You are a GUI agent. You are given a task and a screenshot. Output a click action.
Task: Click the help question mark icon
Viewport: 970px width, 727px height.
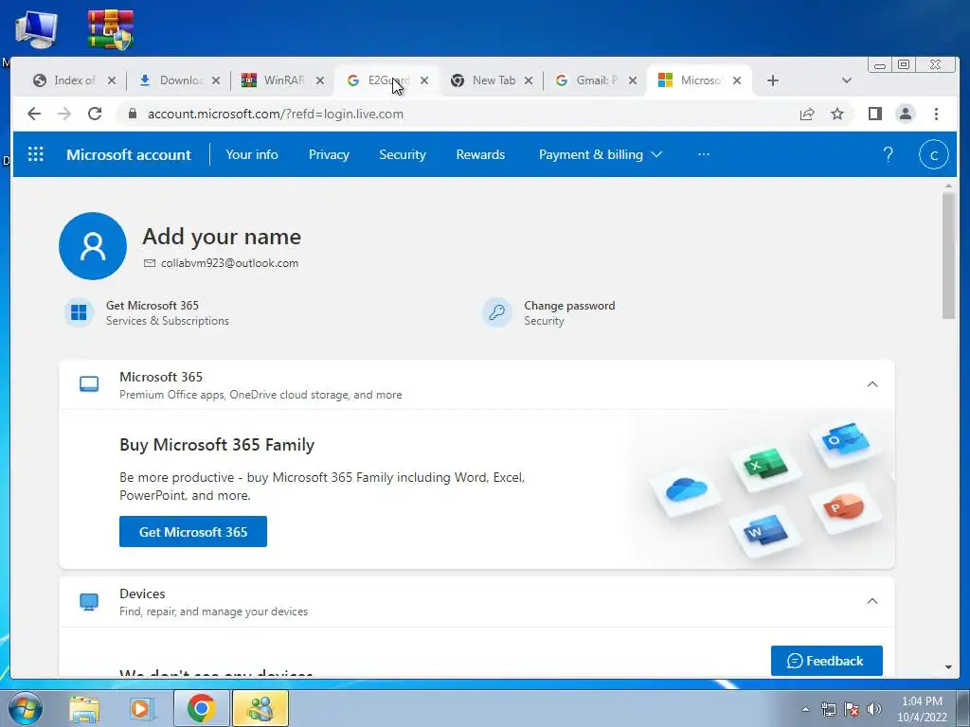point(888,154)
